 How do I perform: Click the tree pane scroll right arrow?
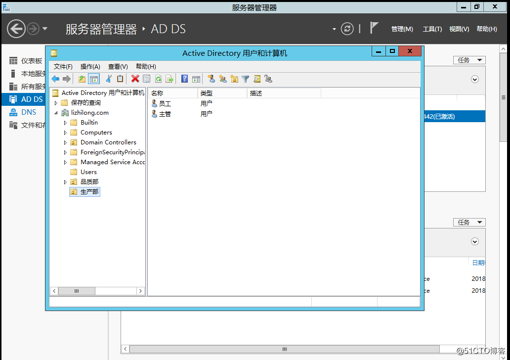tap(140, 291)
